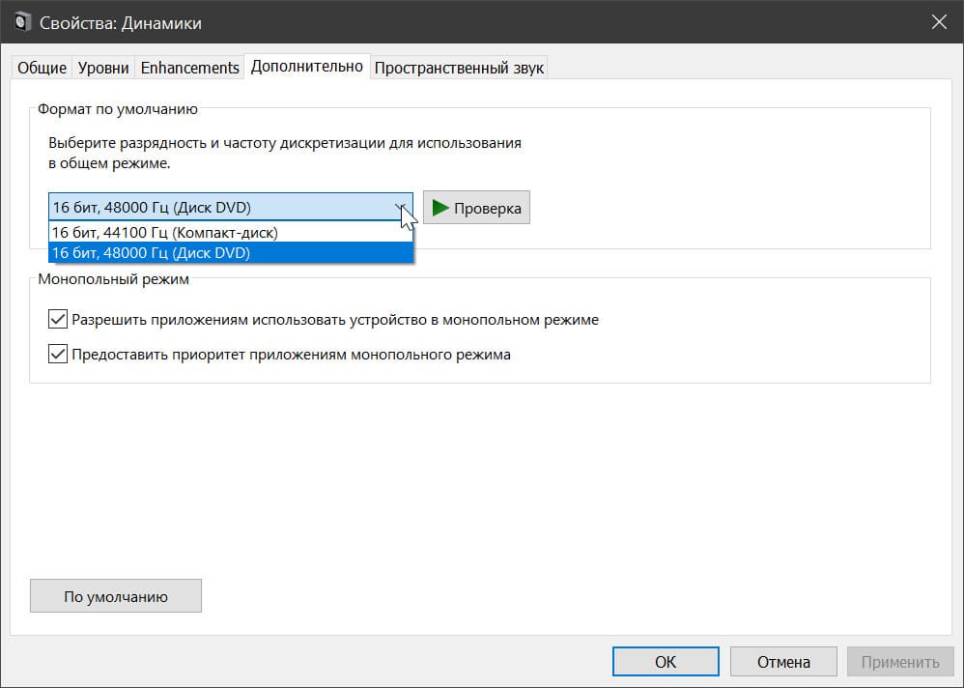964x688 pixels.
Task: Toggle exclusive mode priority checkbox
Action: (58, 354)
